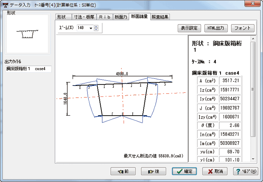The width and height of the screenshot is (263, 182).
Task: Click the 後 (next) button
Action: [153, 171]
